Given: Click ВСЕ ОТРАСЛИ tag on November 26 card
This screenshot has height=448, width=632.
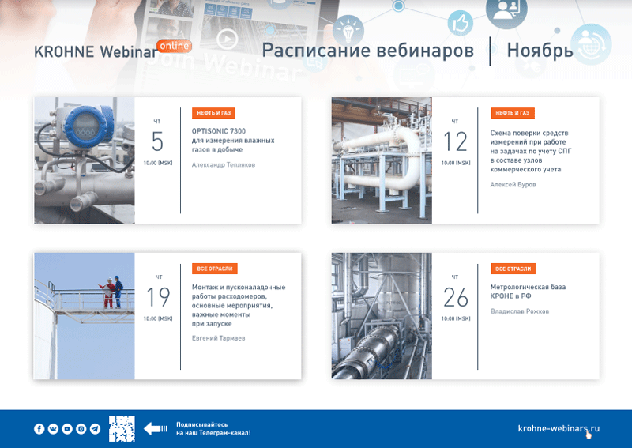Looking at the screenshot, I should 513,269.
